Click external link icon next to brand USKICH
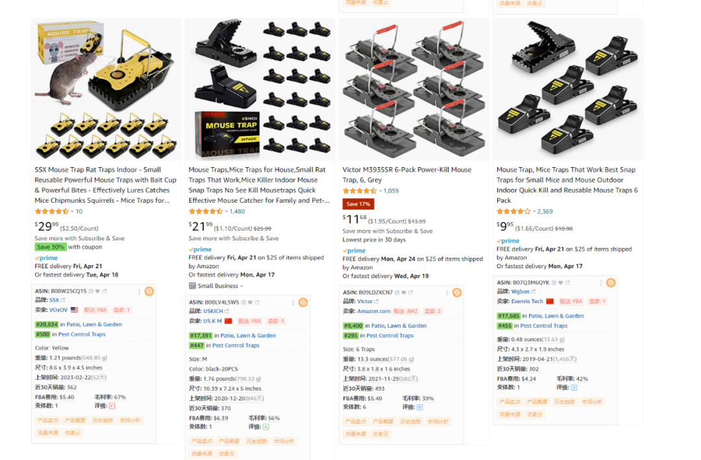Image resolution: width=701 pixels, height=460 pixels. point(227,311)
